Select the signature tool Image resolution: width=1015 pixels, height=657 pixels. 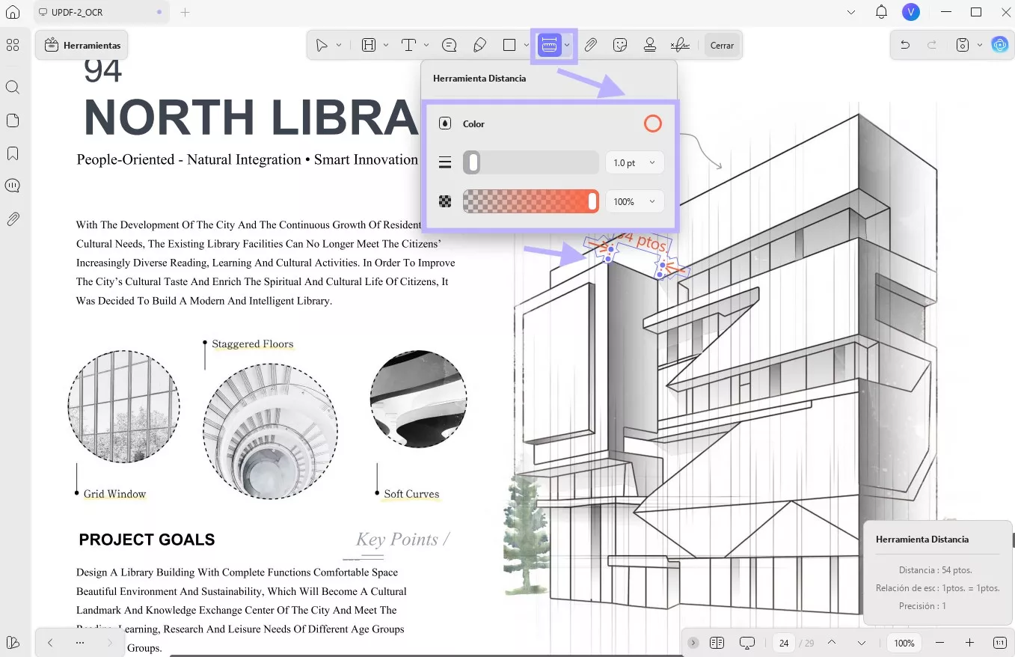(680, 45)
